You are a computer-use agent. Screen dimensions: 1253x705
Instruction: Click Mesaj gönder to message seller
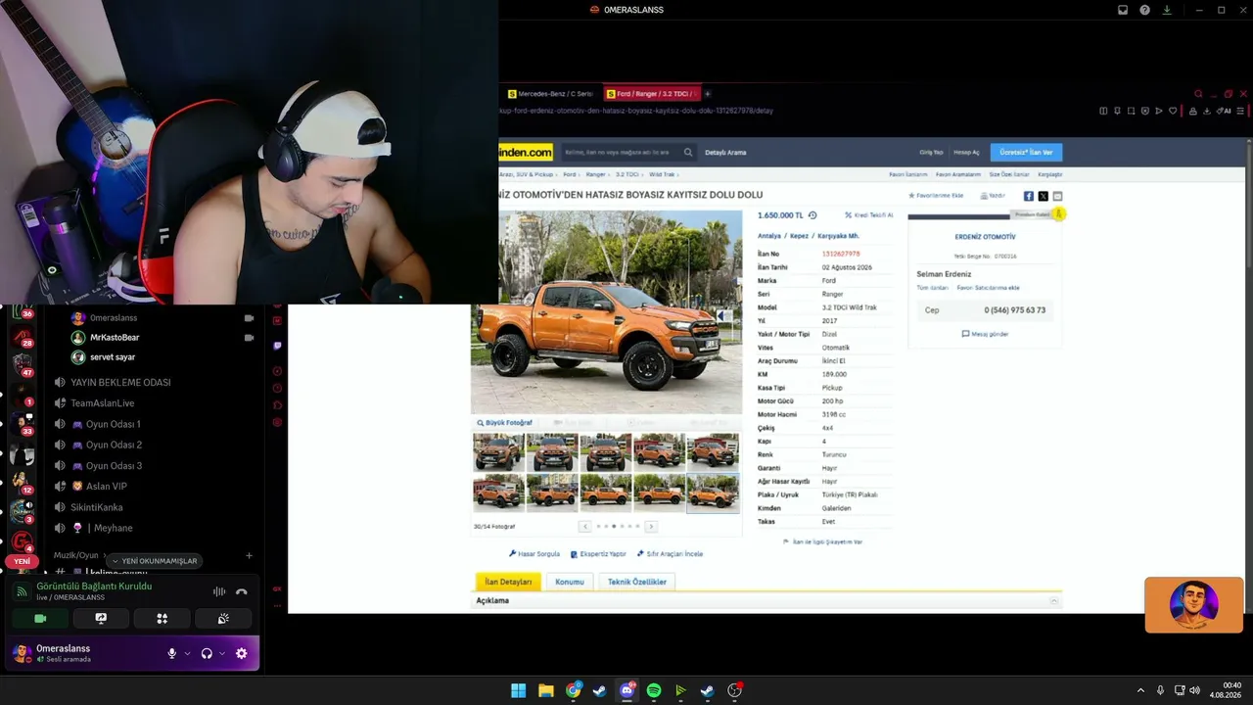(985, 334)
